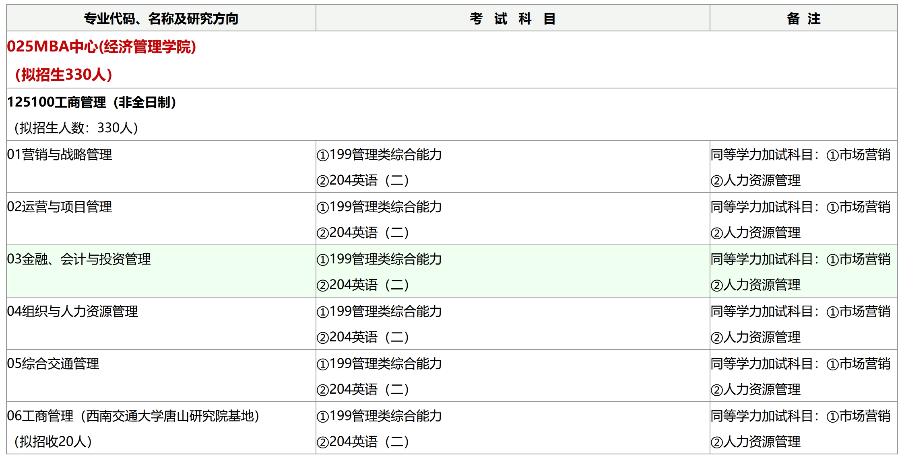Select the 02运营与项目管理 direction
This screenshot has width=902, height=458.
(x=60, y=207)
